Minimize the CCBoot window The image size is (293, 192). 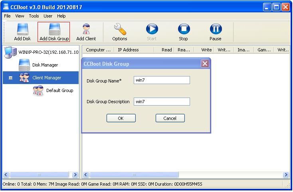pos(267,7)
